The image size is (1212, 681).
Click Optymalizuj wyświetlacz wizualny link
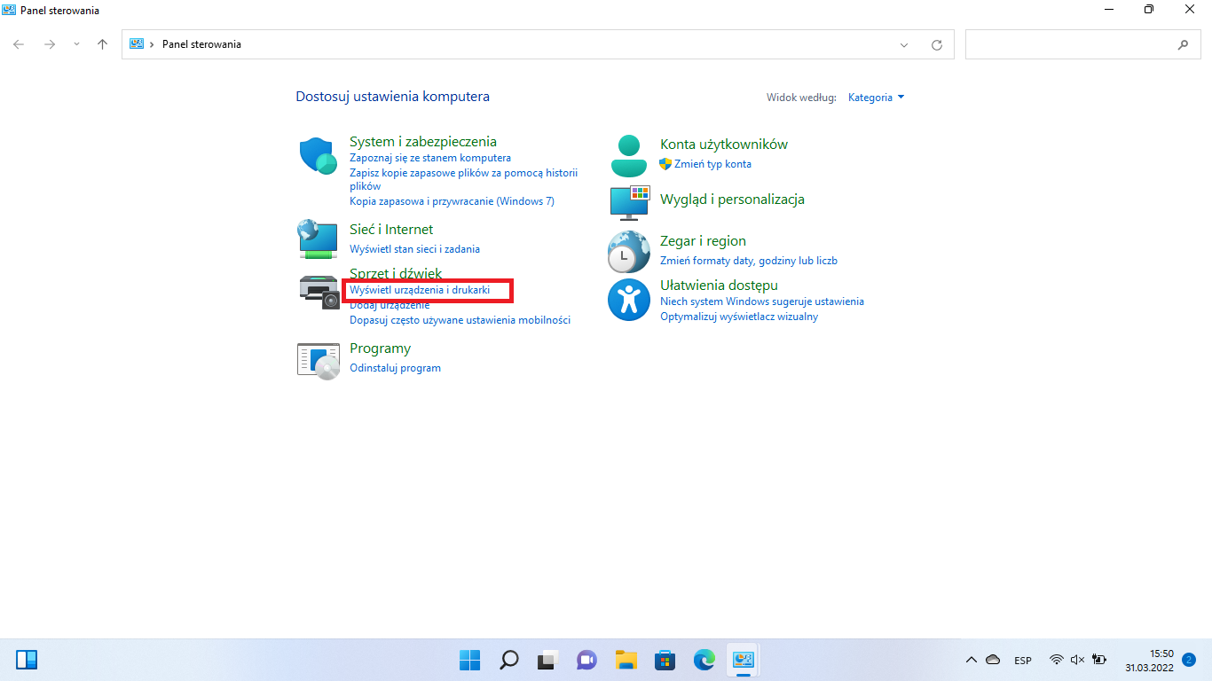739,317
